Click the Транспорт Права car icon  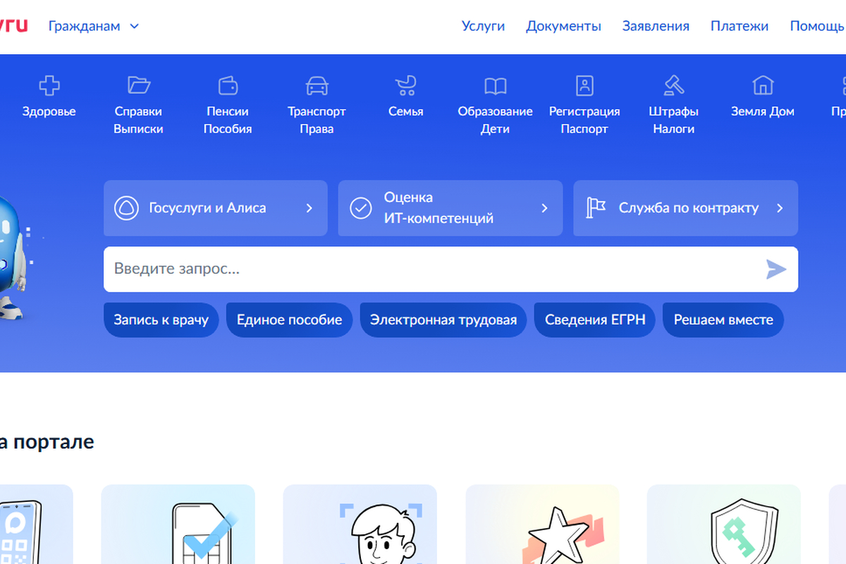[x=317, y=86]
